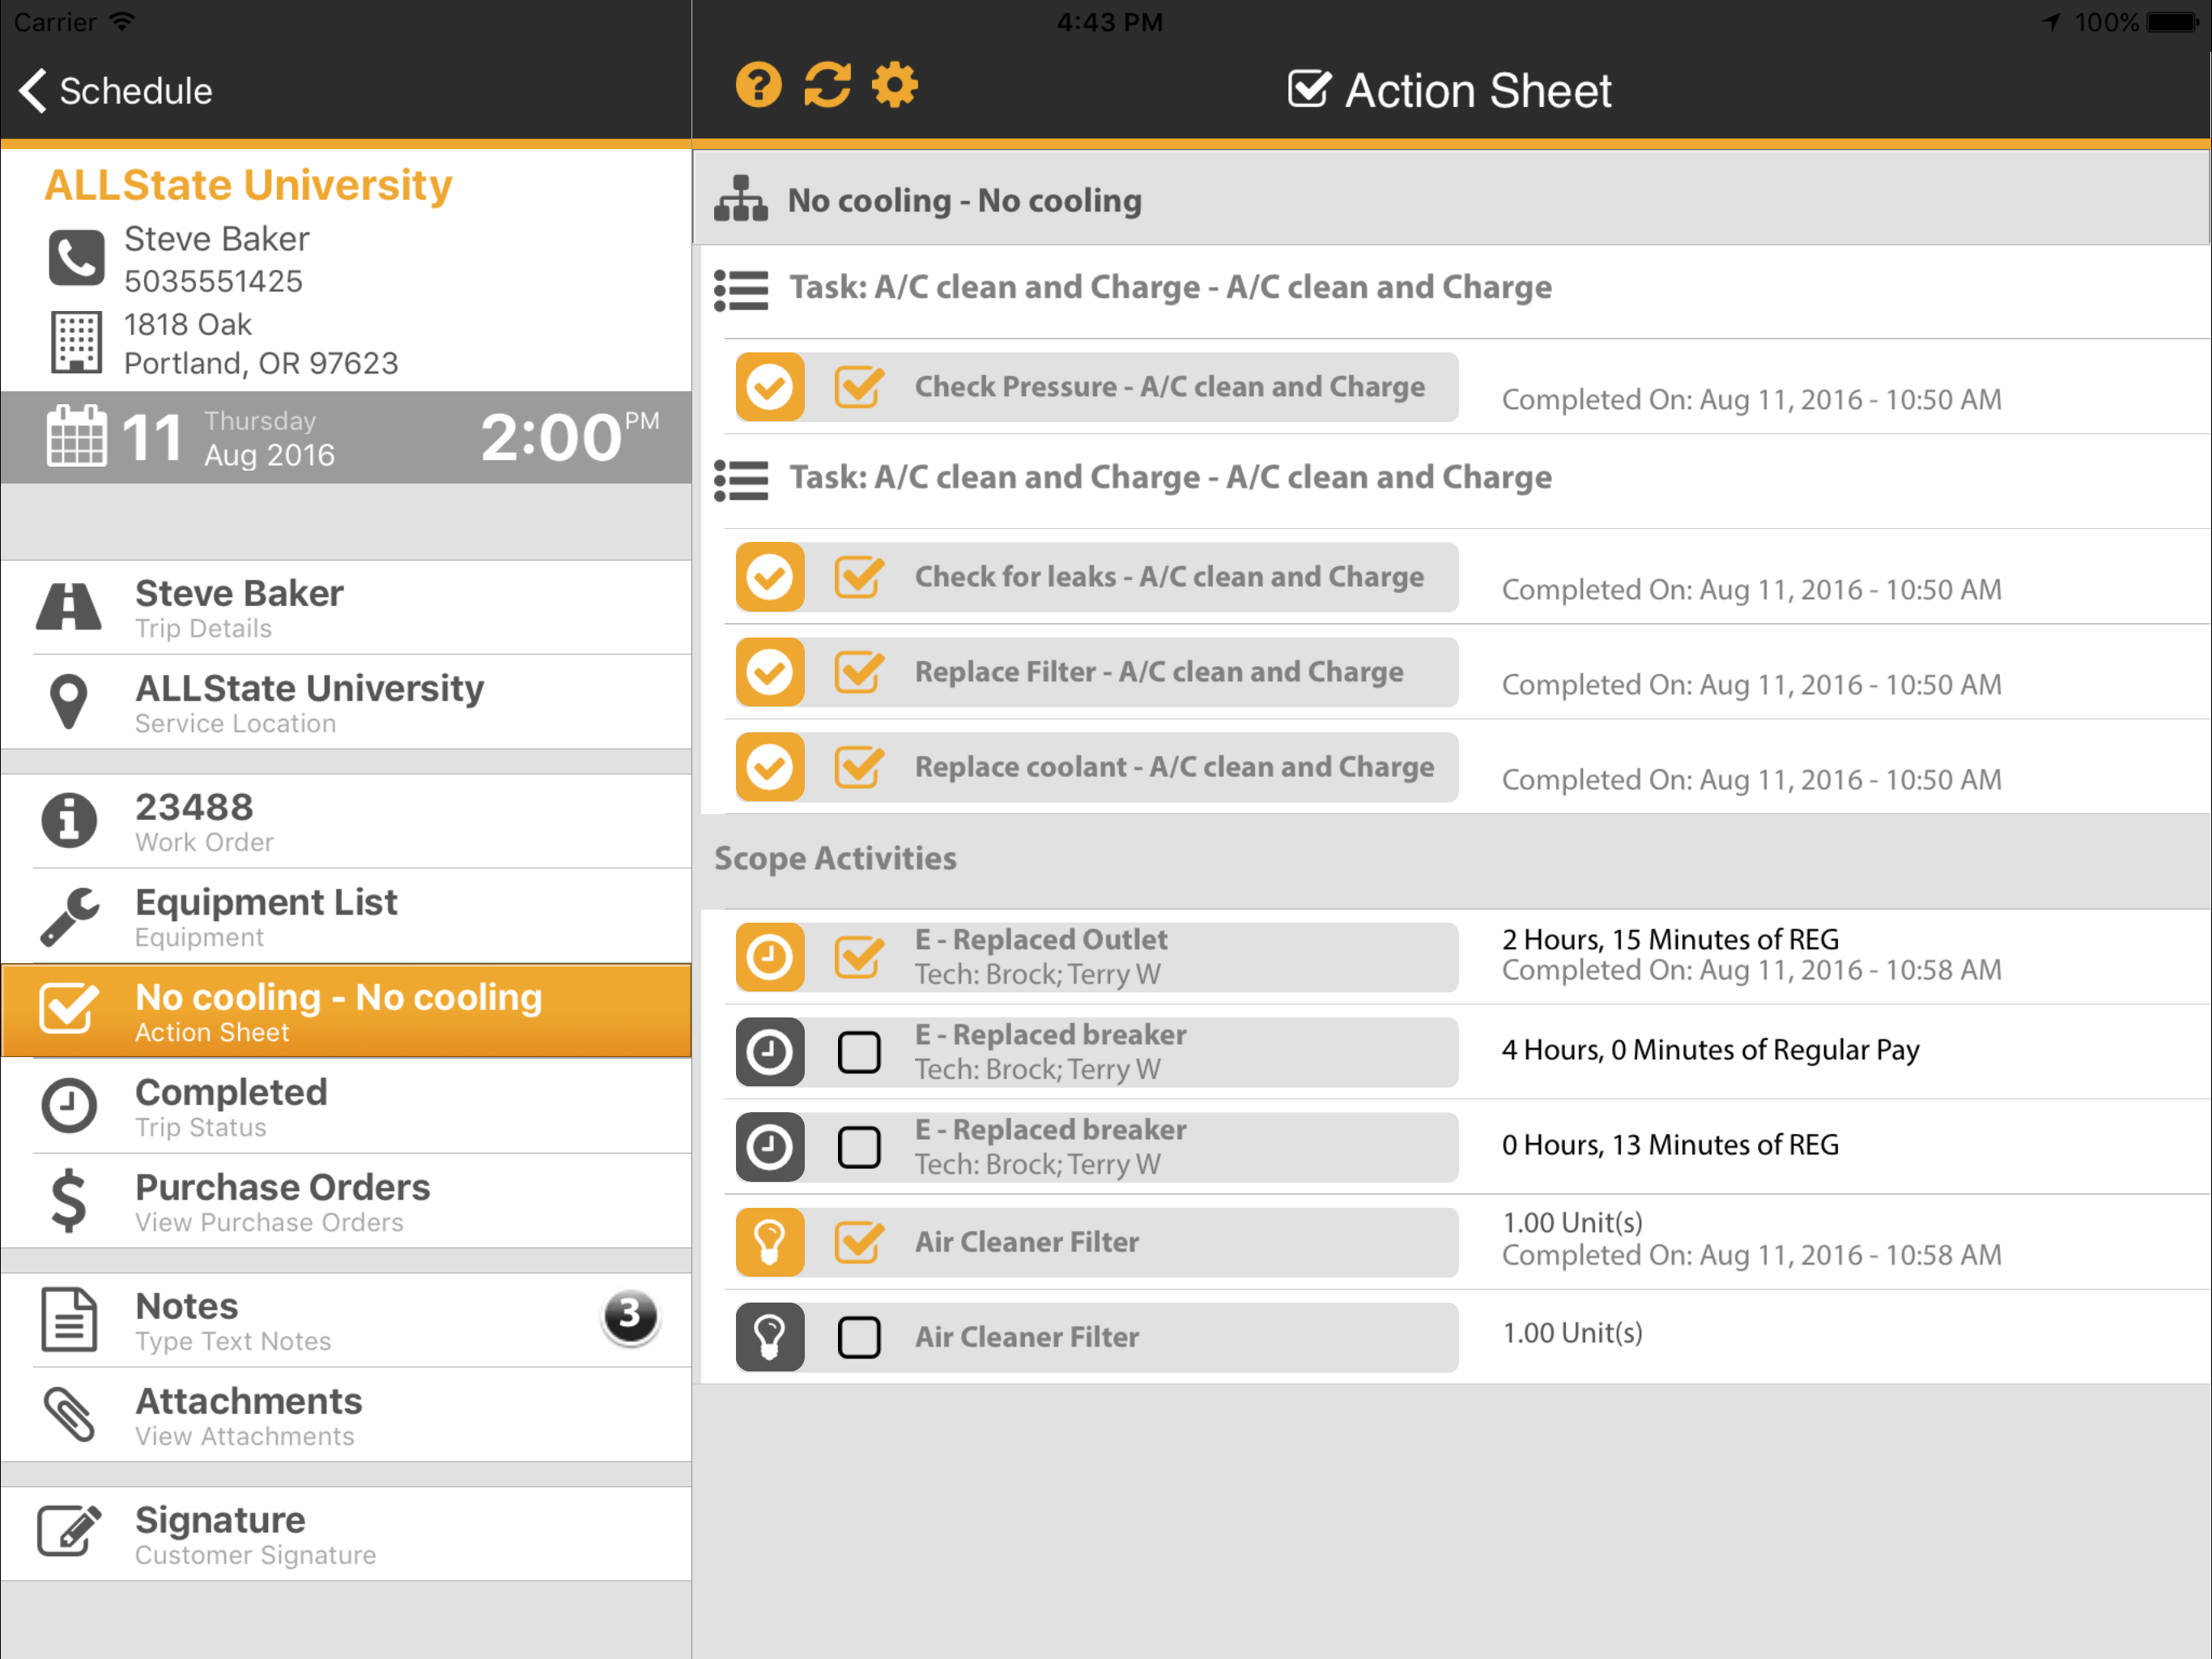This screenshot has width=2212, height=1659.
Task: Tap the refresh sync arrows icon
Action: (827, 86)
